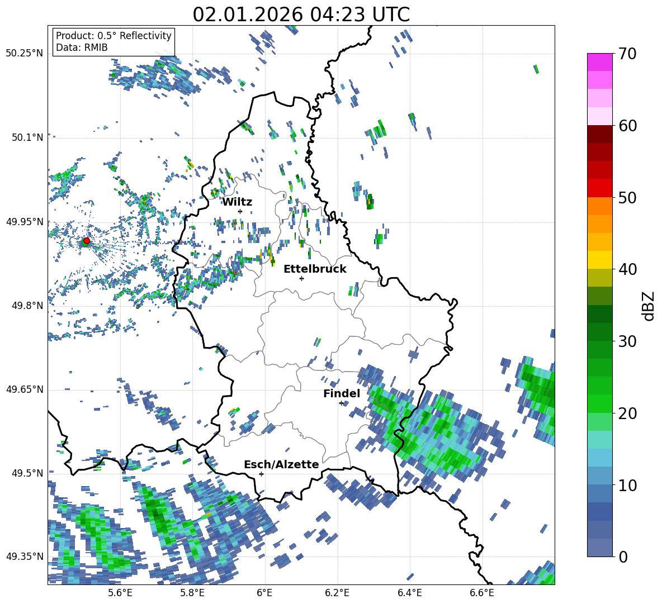Viewport: 662px width, 604px height.
Task: Click the 'Data: RMIB' label
Action: pyautogui.click(x=82, y=47)
